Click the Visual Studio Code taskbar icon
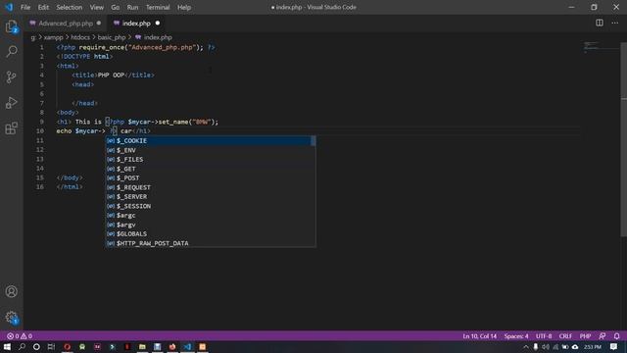627x353 pixels. (187, 346)
